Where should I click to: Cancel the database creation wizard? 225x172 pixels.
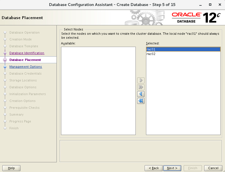pos(213,168)
